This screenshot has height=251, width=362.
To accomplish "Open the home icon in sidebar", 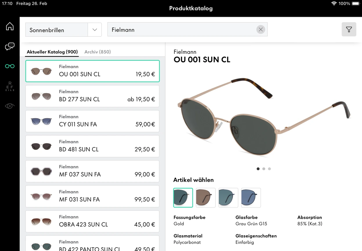I will coord(10,26).
